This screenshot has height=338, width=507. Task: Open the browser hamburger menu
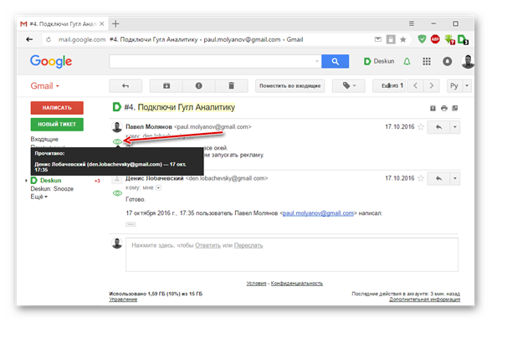(x=412, y=23)
